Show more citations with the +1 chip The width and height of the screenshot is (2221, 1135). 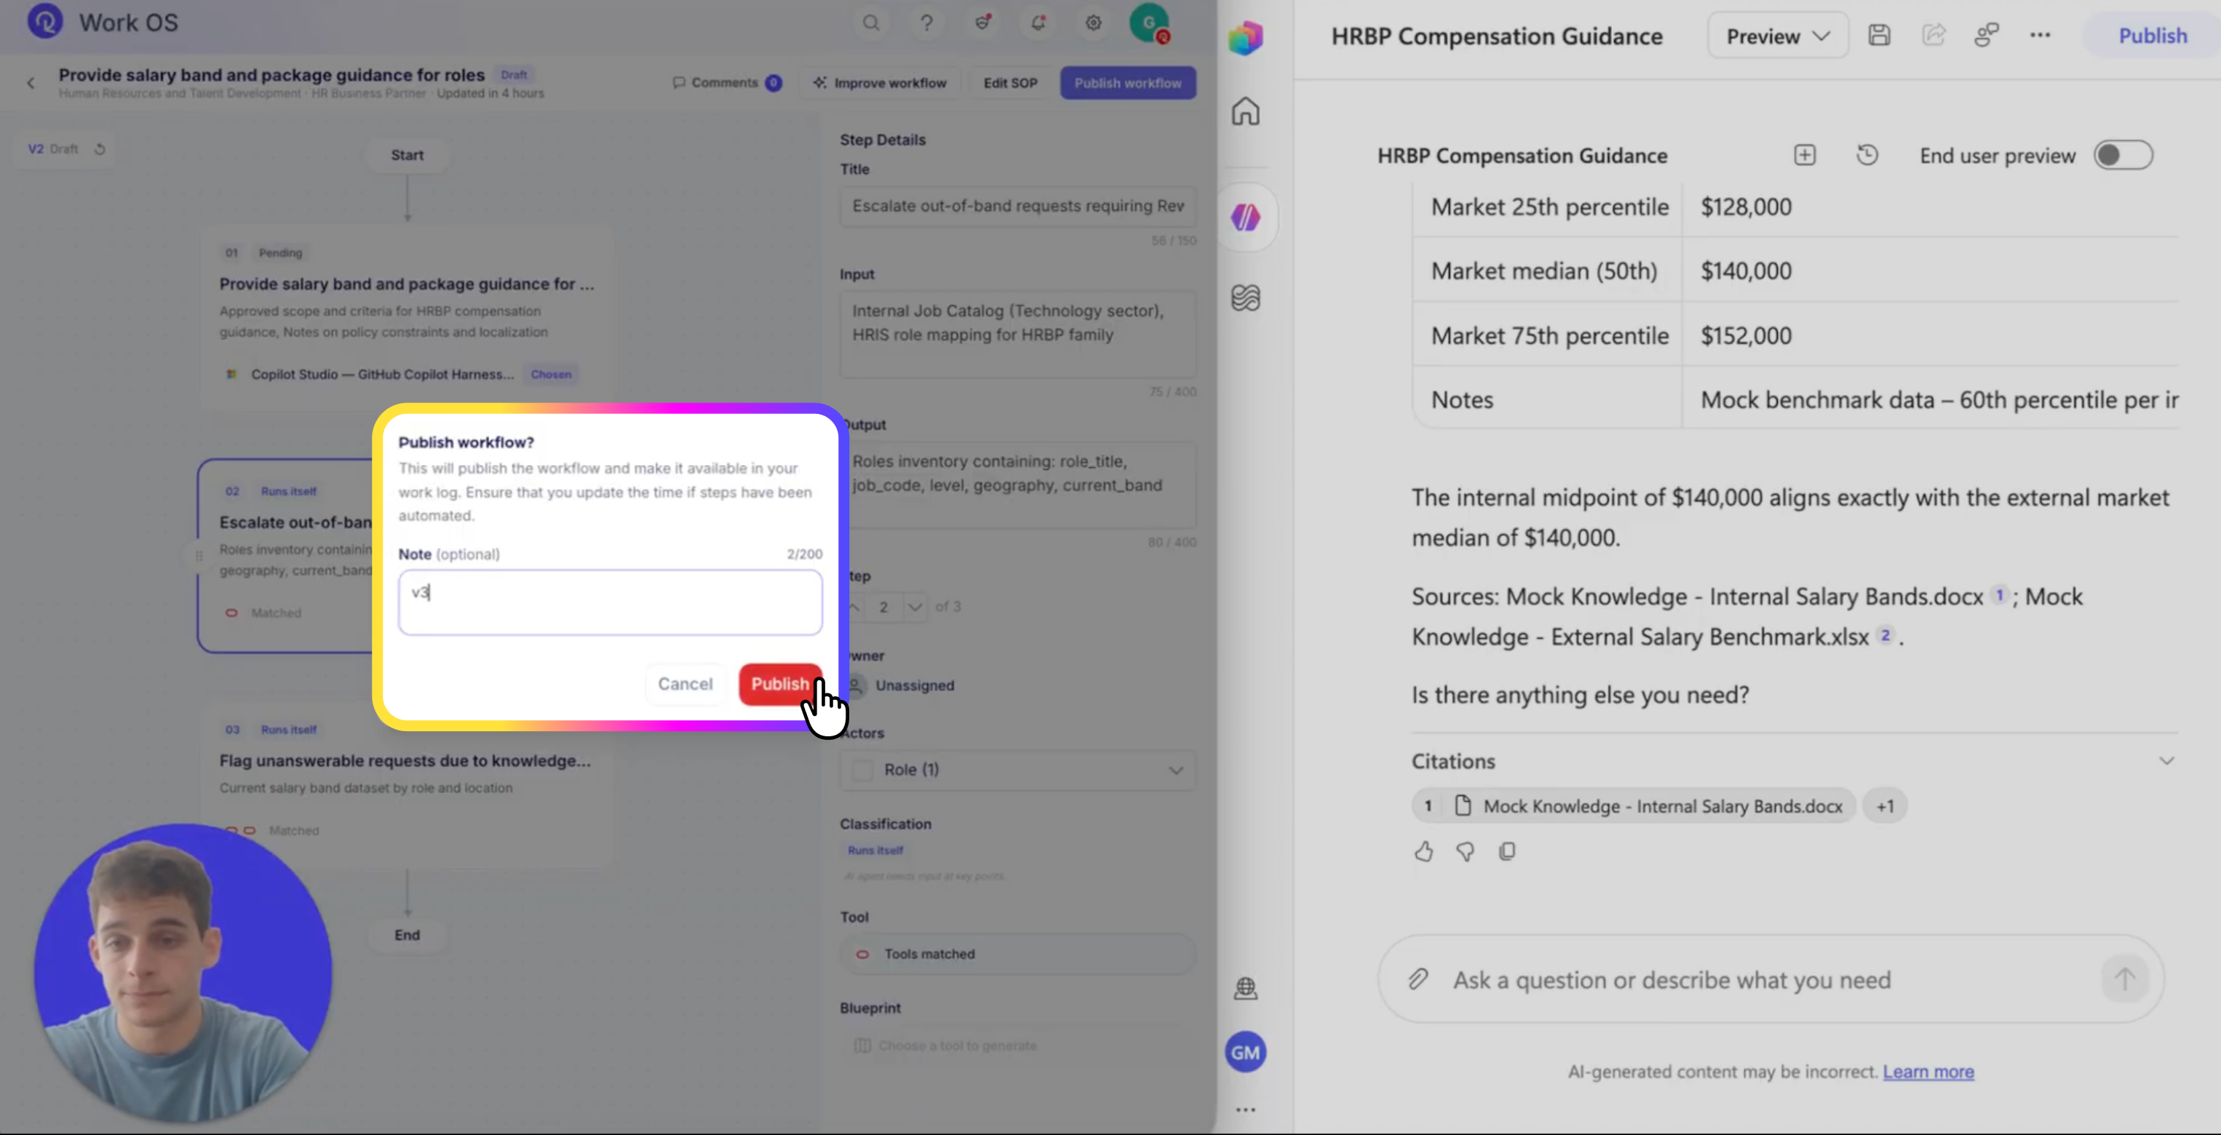point(1885,806)
